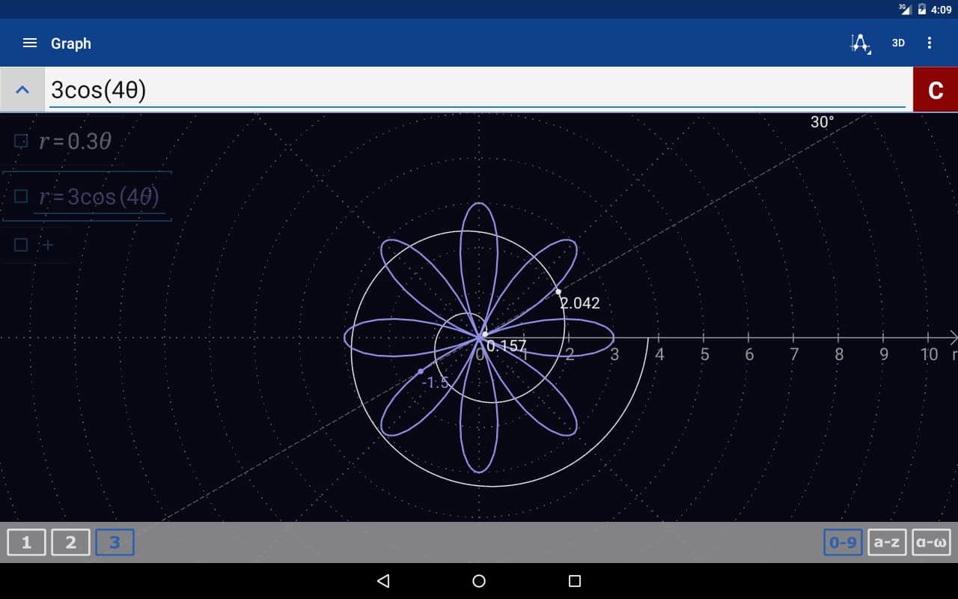The height and width of the screenshot is (599, 958).
Task: Collapse the equation list with the chevron
Action: [22, 90]
